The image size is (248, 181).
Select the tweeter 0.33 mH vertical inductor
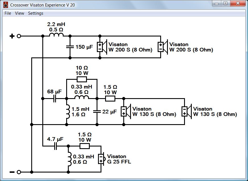pyautogui.click(x=70, y=159)
